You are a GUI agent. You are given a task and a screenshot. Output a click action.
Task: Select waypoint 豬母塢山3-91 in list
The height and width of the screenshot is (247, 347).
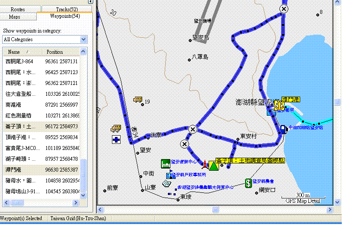coord(41,192)
